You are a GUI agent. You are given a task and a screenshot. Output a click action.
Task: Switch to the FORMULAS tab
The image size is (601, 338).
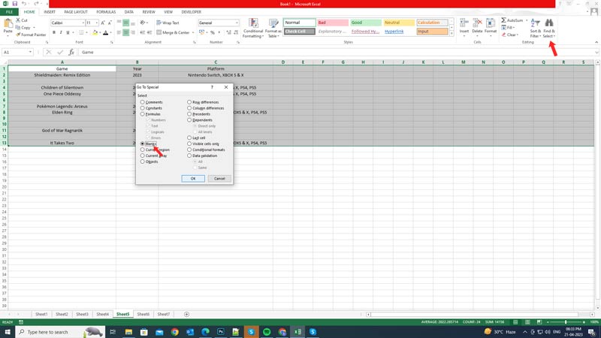click(106, 12)
